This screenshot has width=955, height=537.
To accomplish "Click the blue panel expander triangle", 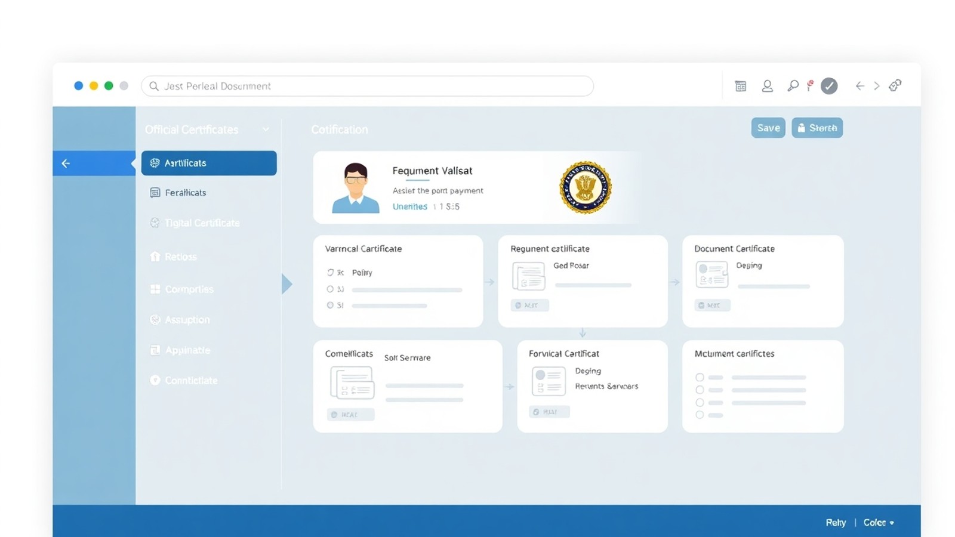I will tap(287, 284).
